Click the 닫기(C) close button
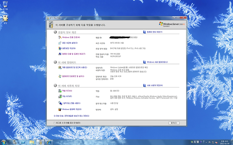This screenshot has height=145, width=233. tap(174, 123)
